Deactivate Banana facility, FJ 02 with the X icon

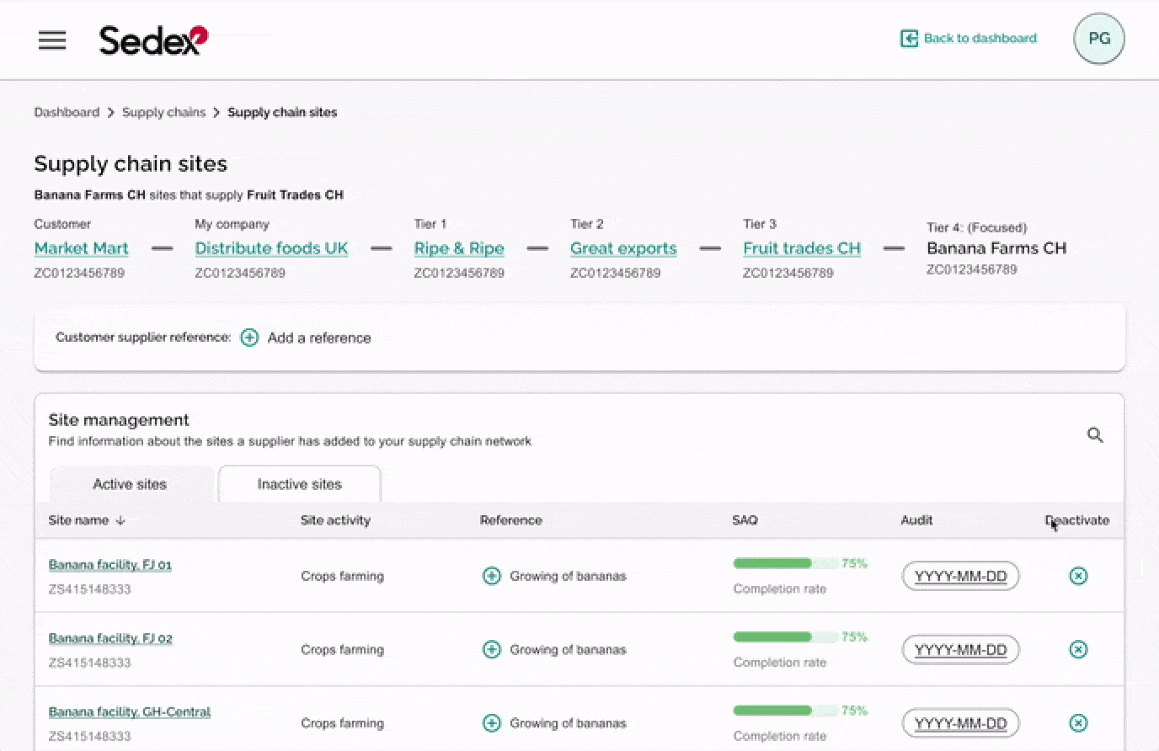tap(1078, 649)
